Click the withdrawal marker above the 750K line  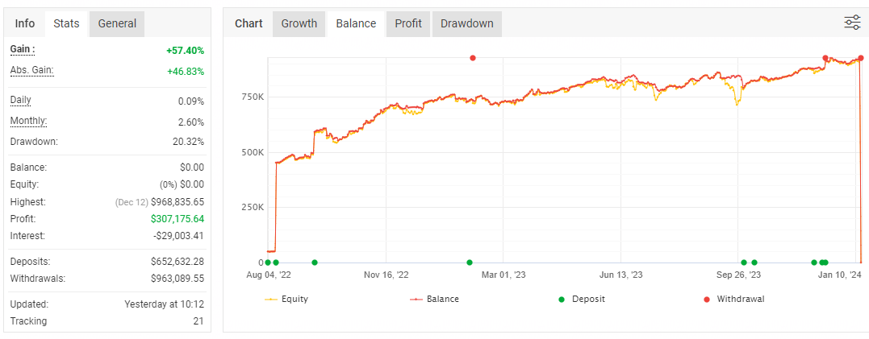point(473,58)
